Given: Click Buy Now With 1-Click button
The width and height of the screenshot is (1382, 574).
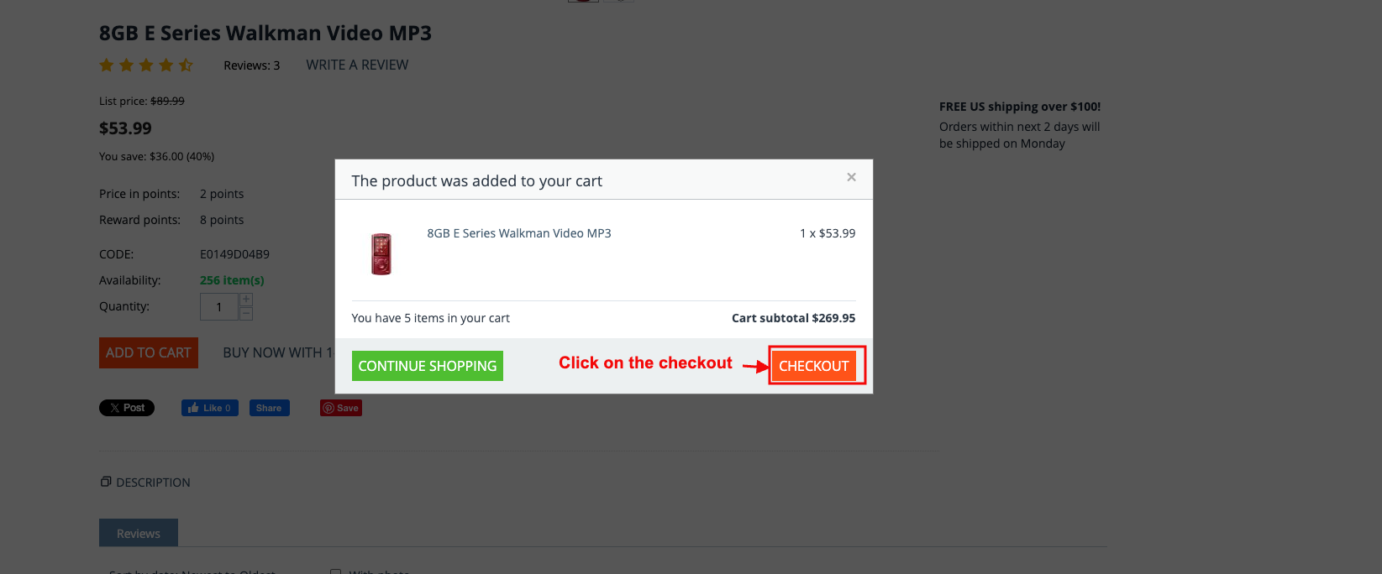Looking at the screenshot, I should point(277,352).
